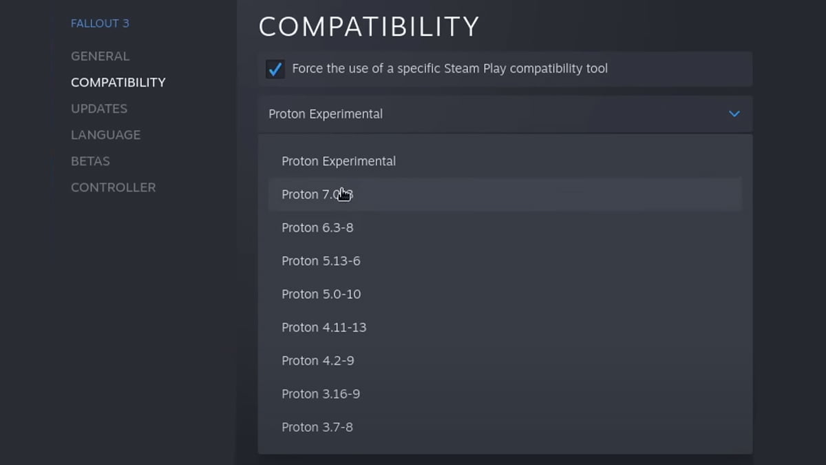Click the Fallout 3 game title link
Screen dimensions: 826x465
(100, 23)
